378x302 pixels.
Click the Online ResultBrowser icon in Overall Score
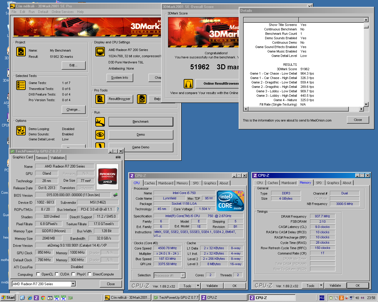click(x=188, y=84)
